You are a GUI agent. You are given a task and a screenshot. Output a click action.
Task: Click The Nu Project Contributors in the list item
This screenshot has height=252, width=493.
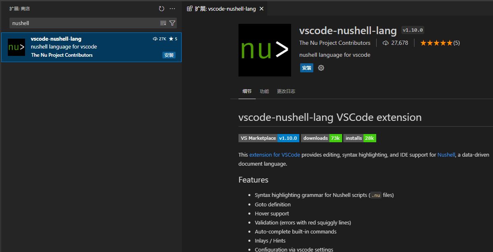(x=62, y=55)
